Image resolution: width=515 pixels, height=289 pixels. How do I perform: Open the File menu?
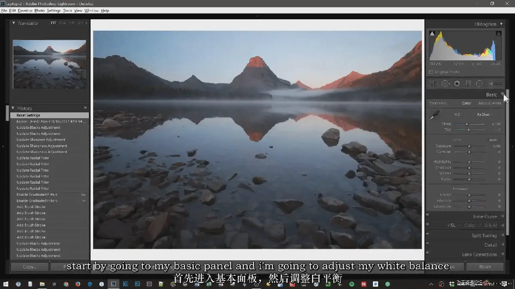click(4, 10)
